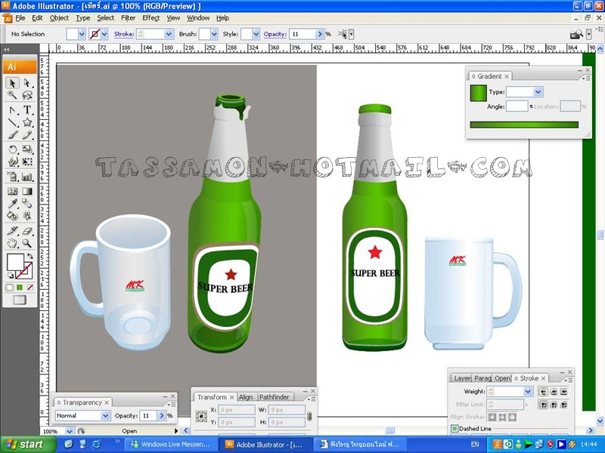605x453 pixels.
Task: Select the Free Transform tool
Action: 27,162
